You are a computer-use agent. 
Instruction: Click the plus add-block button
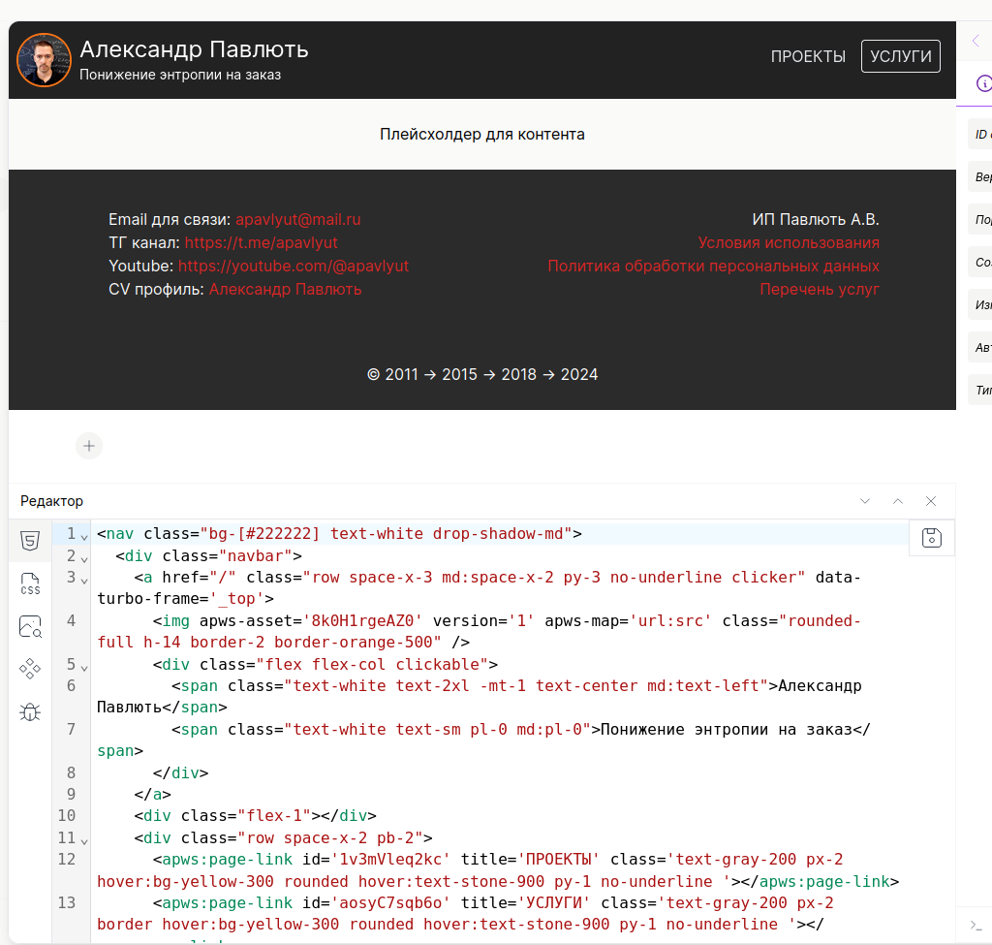click(89, 446)
